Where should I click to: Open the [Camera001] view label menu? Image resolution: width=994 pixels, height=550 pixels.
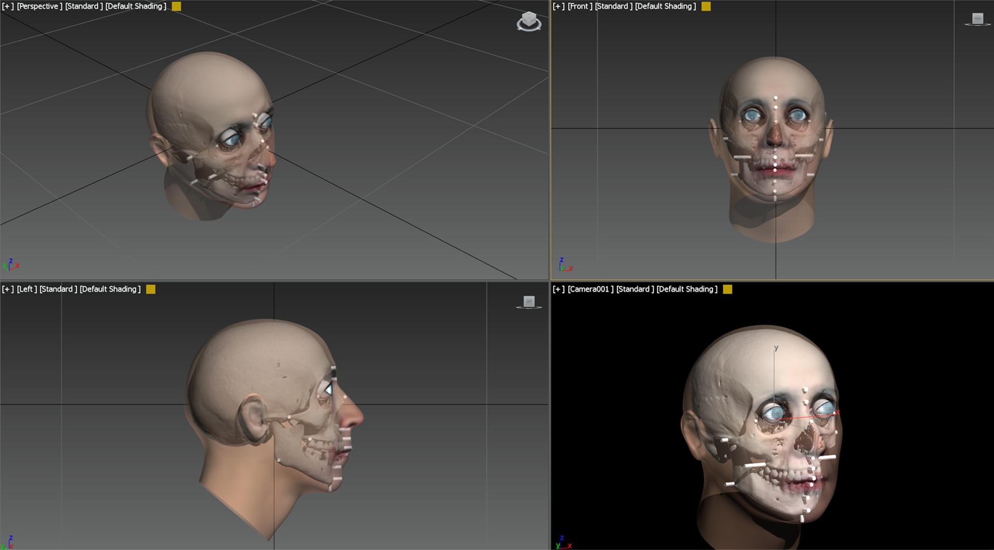click(590, 289)
